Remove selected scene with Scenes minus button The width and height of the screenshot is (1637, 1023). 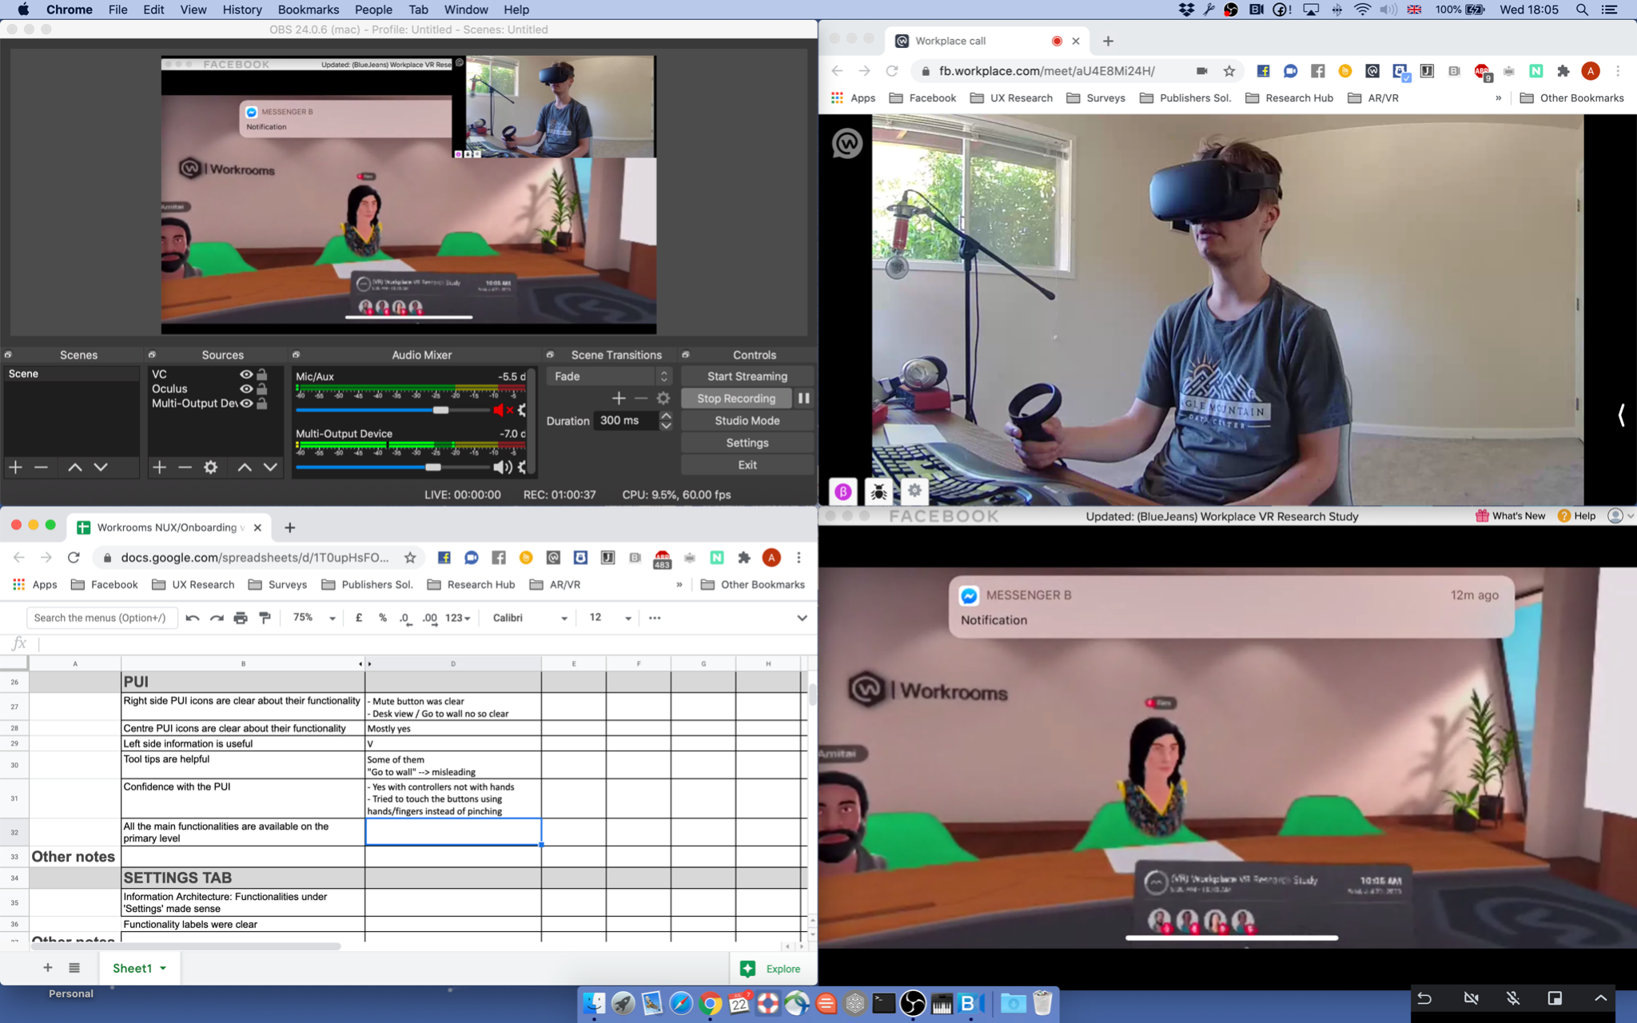(x=41, y=467)
